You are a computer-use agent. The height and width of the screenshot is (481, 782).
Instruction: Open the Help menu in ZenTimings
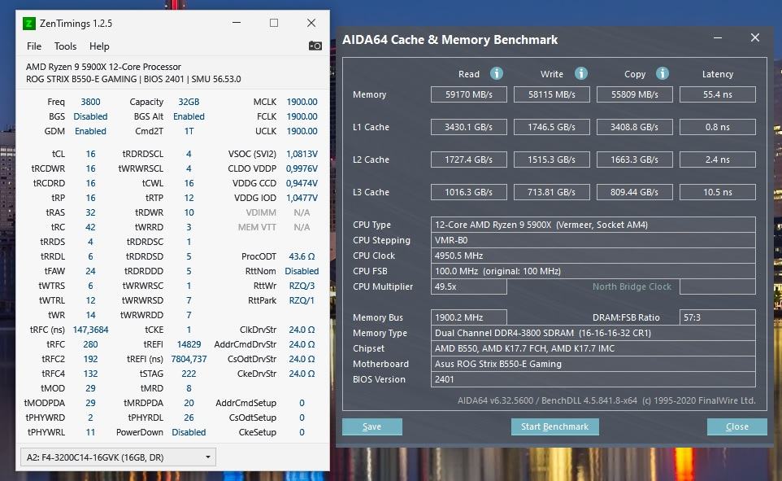(99, 46)
